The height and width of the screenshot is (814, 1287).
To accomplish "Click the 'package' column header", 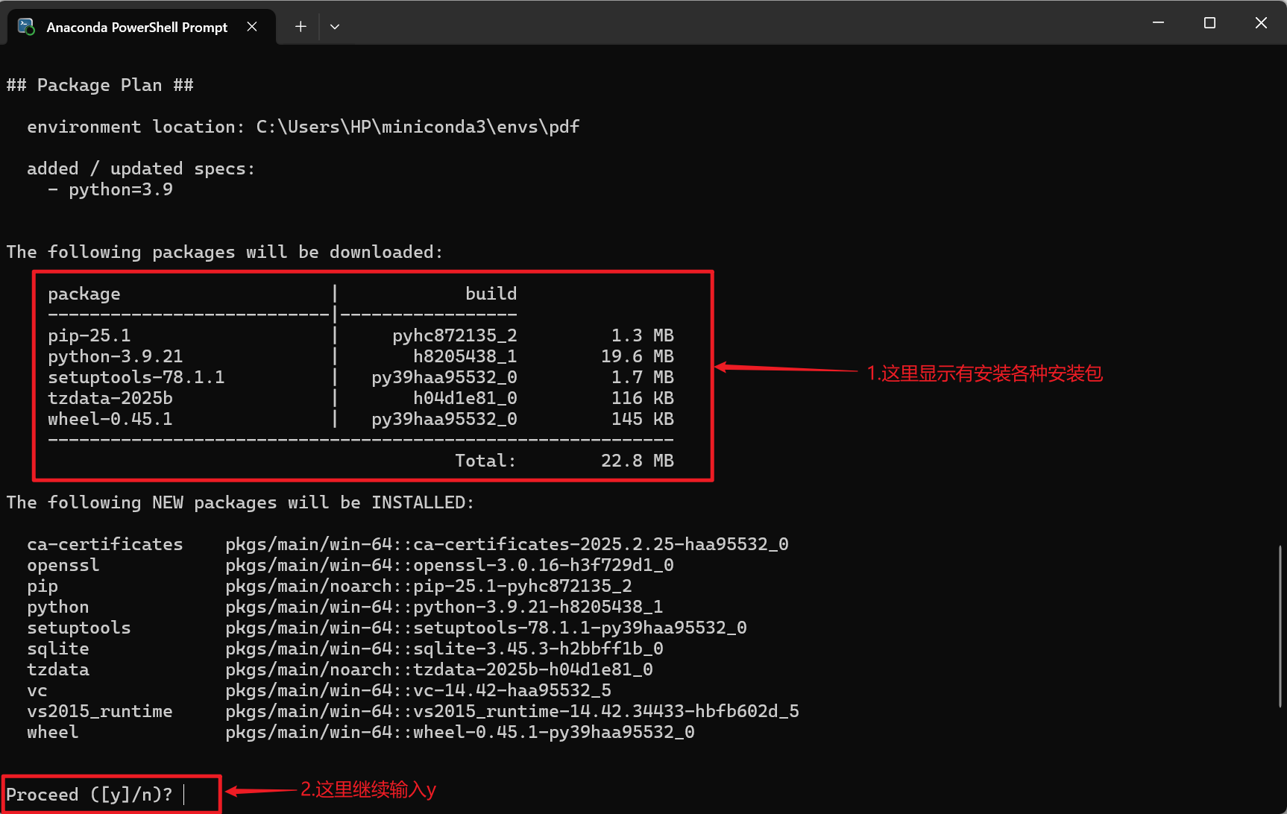I will pyautogui.click(x=84, y=294).
